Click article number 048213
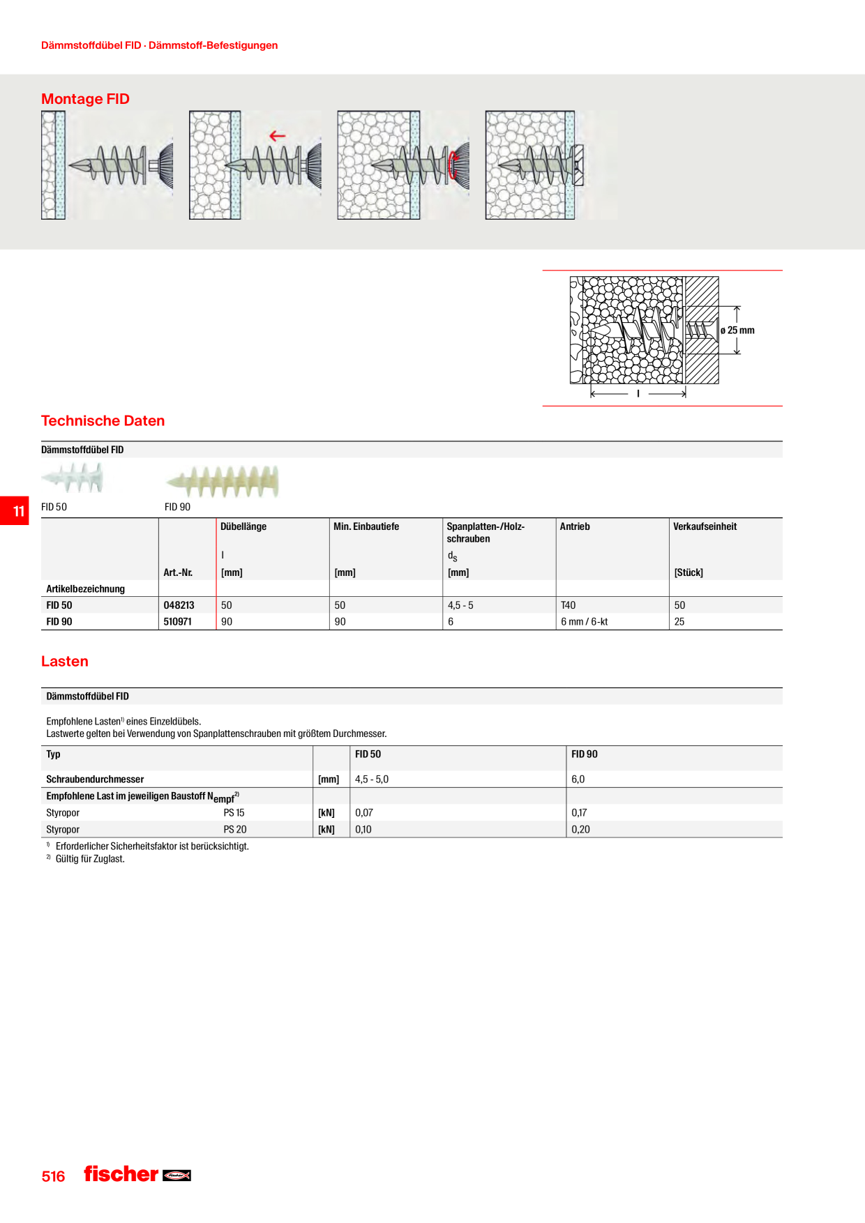The width and height of the screenshot is (865, 1223). coord(179,605)
